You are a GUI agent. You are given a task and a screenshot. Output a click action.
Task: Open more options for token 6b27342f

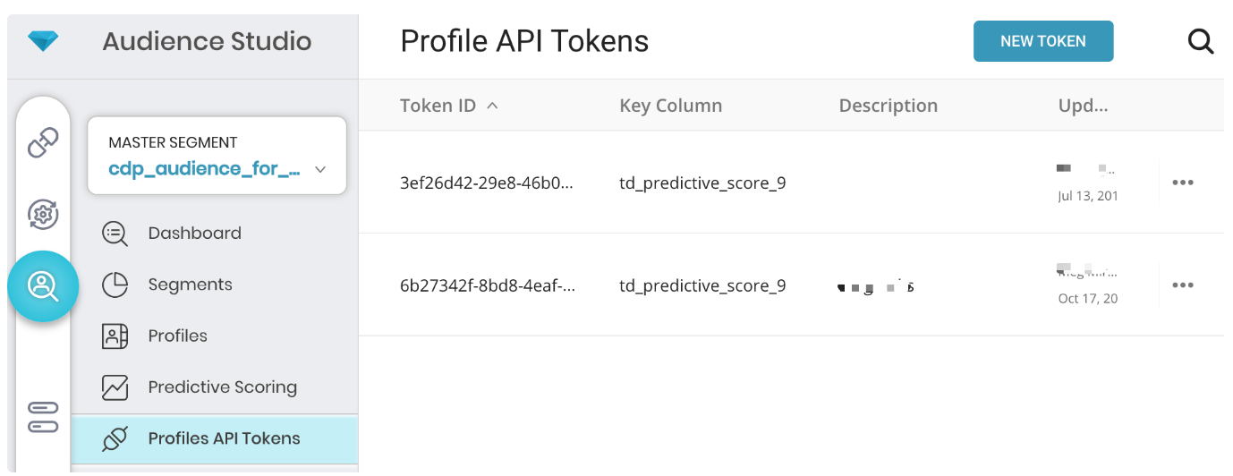pos(1183,285)
